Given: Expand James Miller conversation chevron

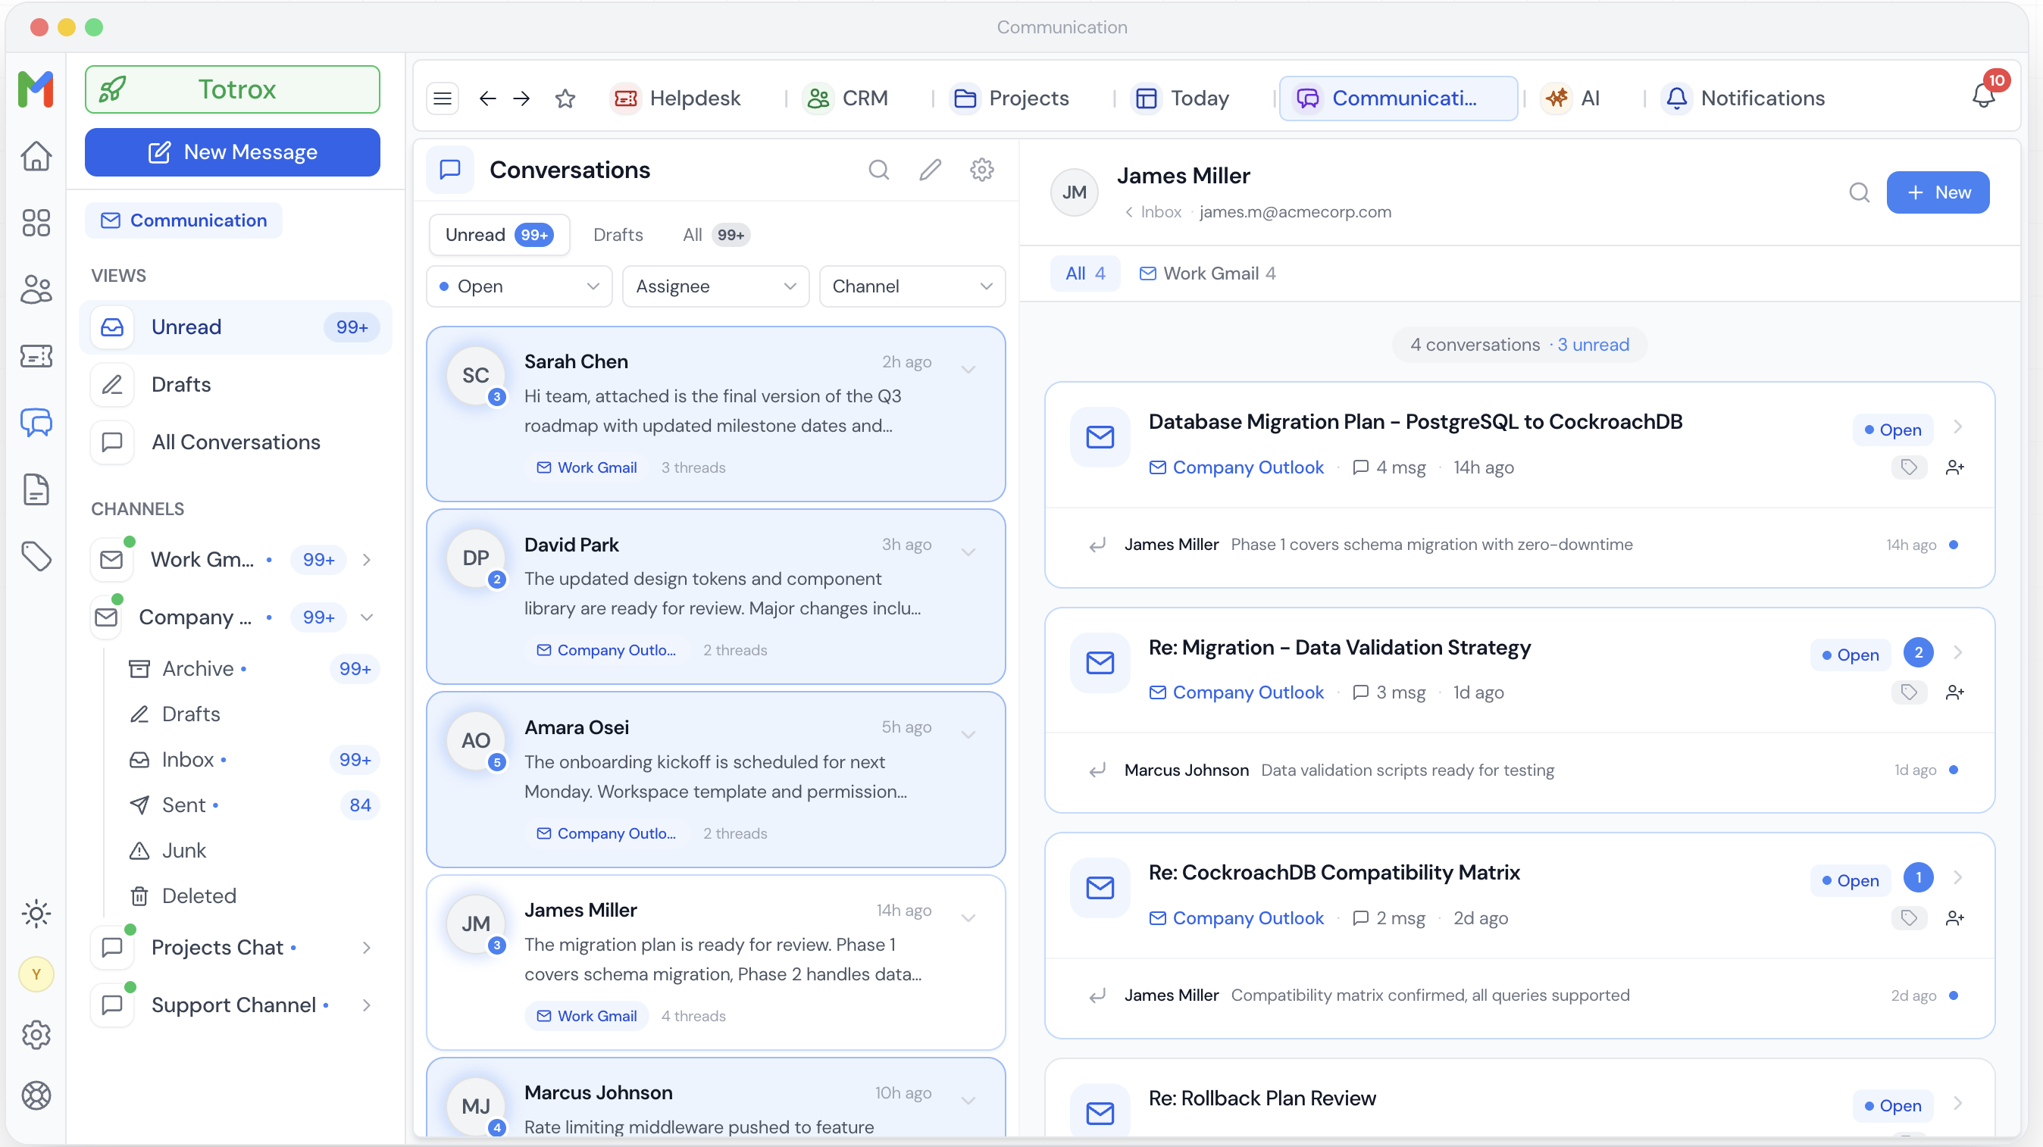Looking at the screenshot, I should click(968, 918).
